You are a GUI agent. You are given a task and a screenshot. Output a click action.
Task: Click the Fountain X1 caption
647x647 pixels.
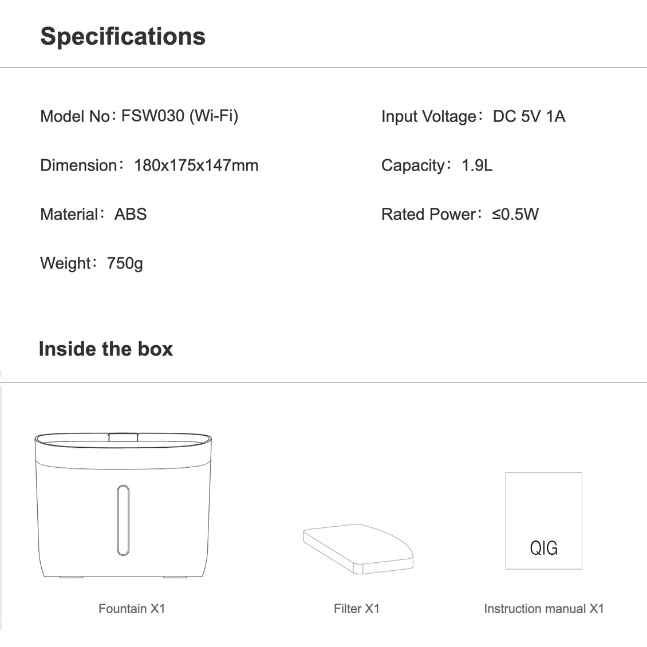(x=132, y=608)
